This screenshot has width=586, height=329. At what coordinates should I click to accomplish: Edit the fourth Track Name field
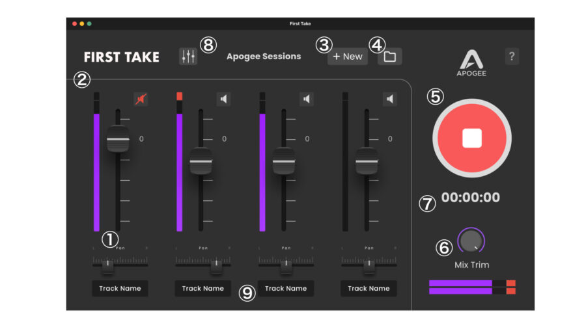[369, 288]
